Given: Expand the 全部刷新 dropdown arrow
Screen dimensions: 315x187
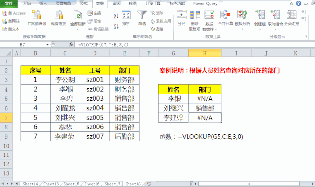Looking at the screenshot, I should click(x=78, y=29).
